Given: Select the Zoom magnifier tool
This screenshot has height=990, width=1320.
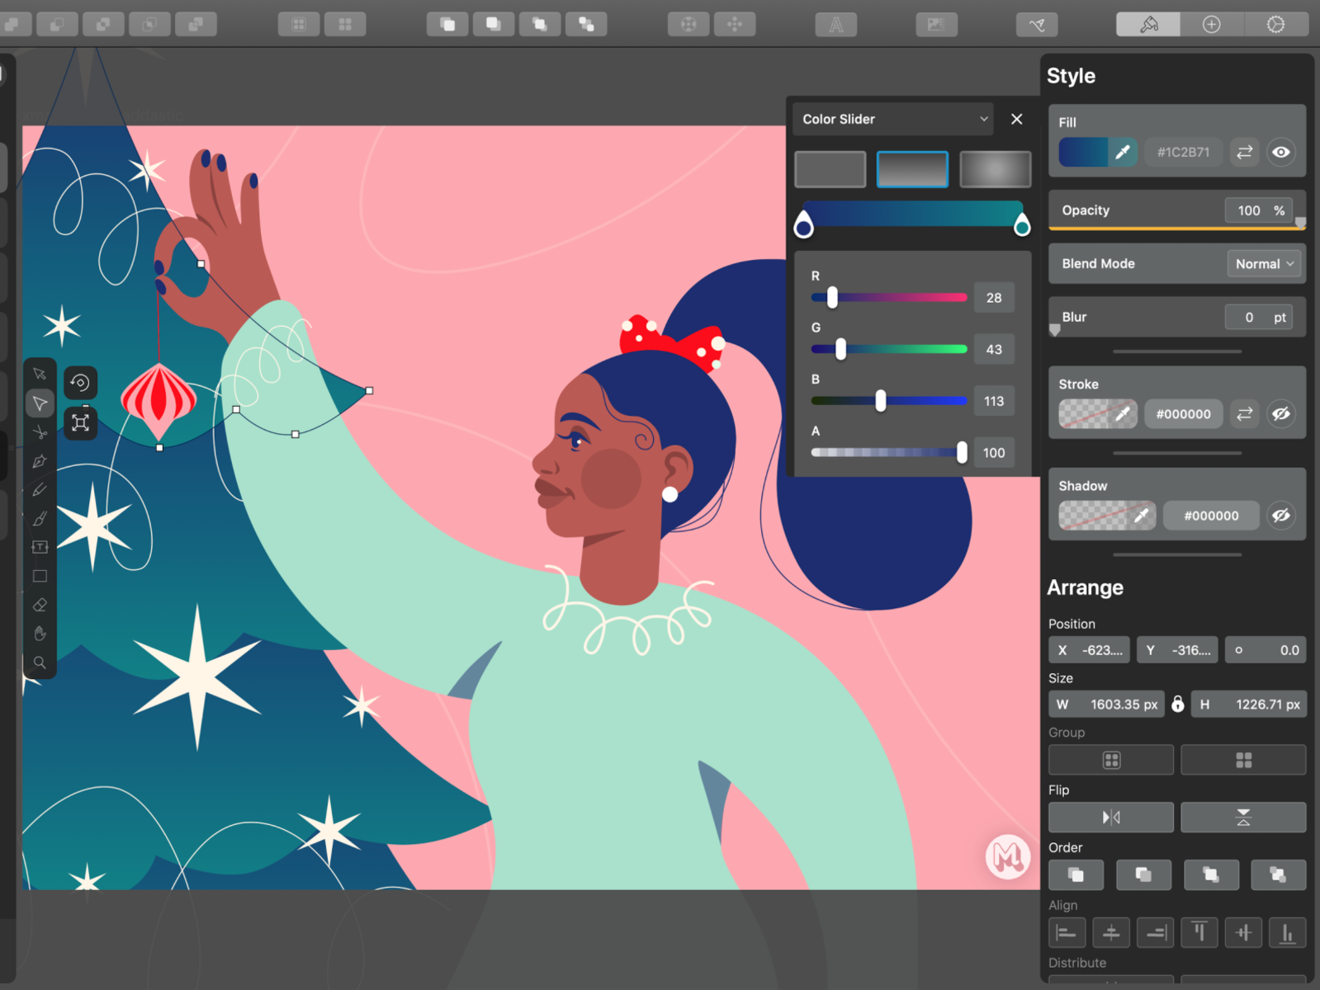Looking at the screenshot, I should (40, 662).
